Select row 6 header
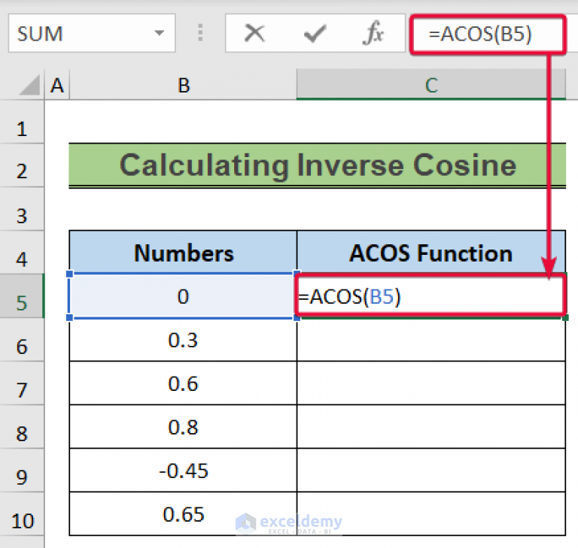 pos(22,340)
